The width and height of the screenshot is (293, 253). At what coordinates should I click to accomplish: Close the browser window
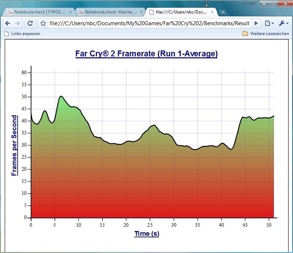tap(285, 3)
